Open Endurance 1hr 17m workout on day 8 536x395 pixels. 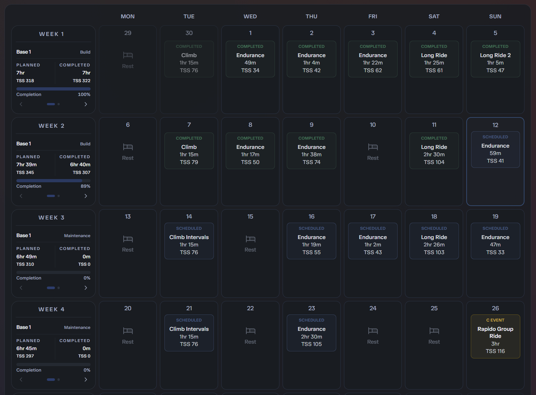(250, 151)
